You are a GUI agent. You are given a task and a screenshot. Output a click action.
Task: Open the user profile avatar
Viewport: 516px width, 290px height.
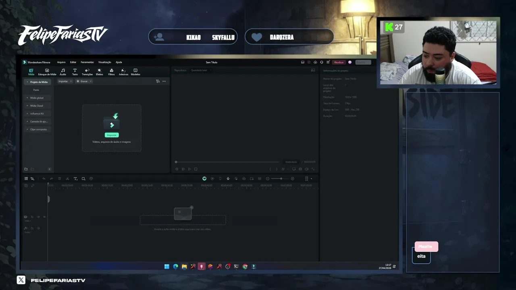[x=350, y=62]
